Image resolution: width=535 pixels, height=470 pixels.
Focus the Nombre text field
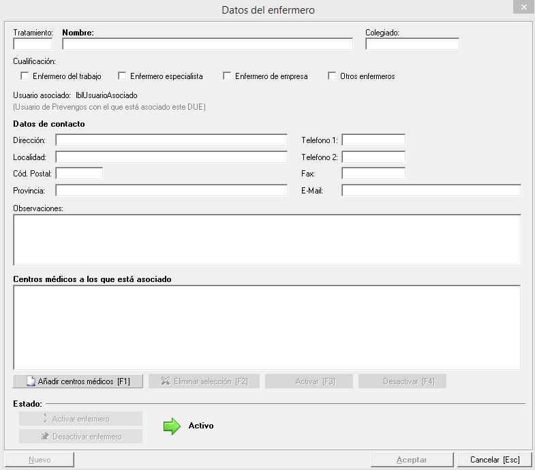pyautogui.click(x=207, y=44)
